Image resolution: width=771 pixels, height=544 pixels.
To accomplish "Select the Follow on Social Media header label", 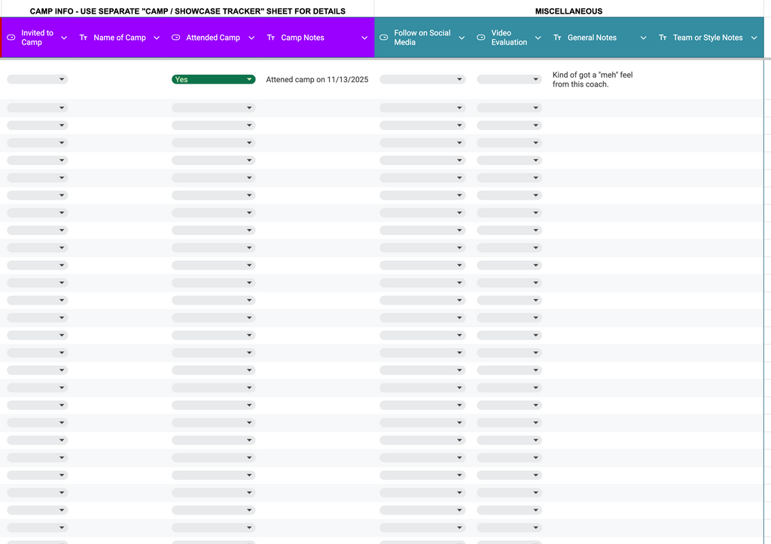I will point(422,38).
